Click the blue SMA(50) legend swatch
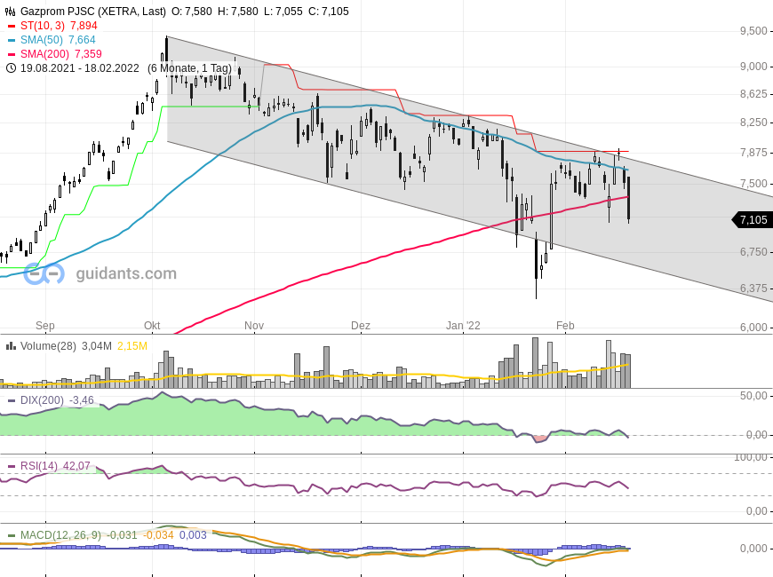This screenshot has height=577, width=773. [12, 40]
